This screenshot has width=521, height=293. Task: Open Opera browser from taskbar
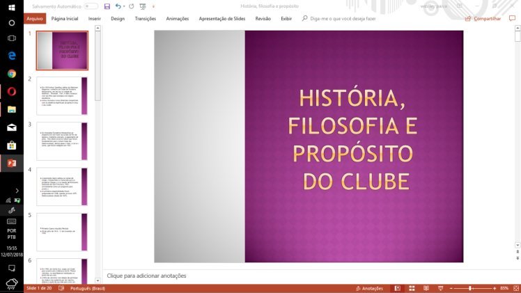(x=12, y=92)
